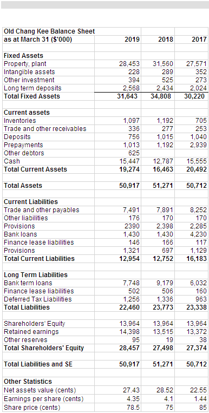Select Other investment value 525

pos(167,80)
